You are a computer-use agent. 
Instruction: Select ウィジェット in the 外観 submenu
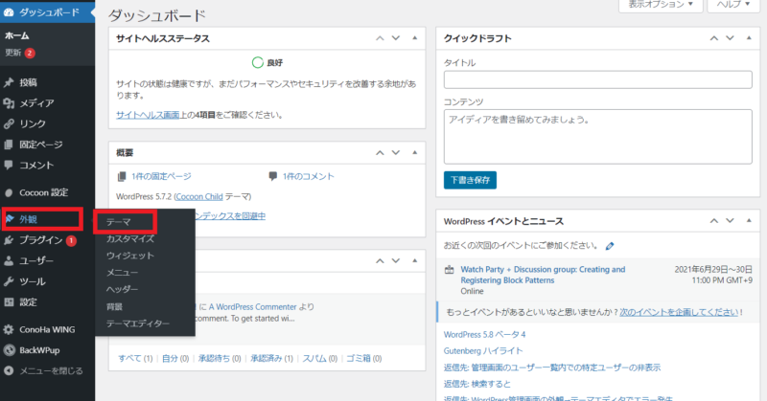[x=130, y=256]
